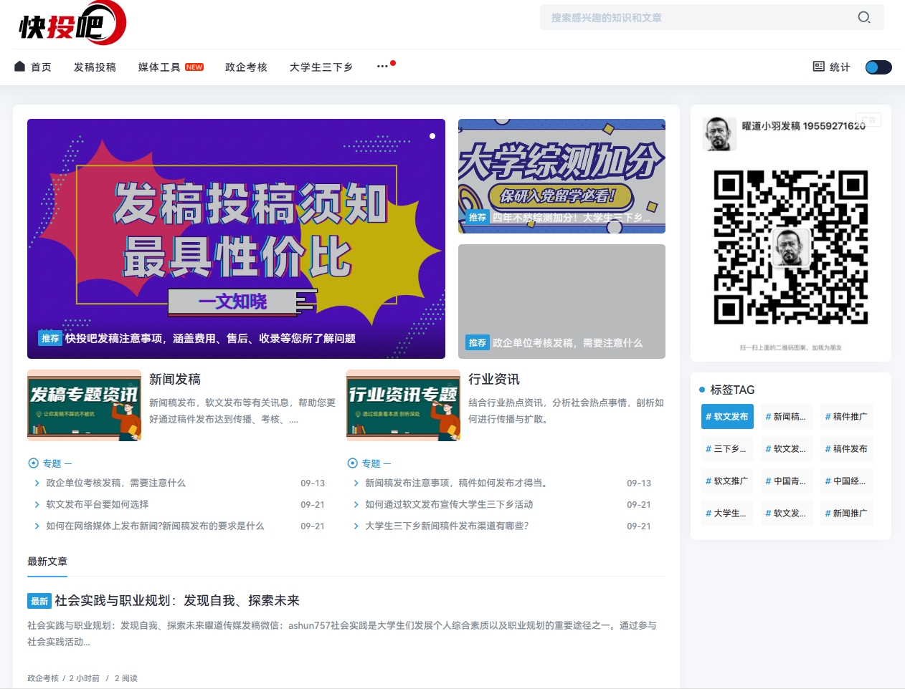Expand the arrow beside 软文发布平台要如何选择
Screen dimensions: 905x689
[x=35, y=504]
